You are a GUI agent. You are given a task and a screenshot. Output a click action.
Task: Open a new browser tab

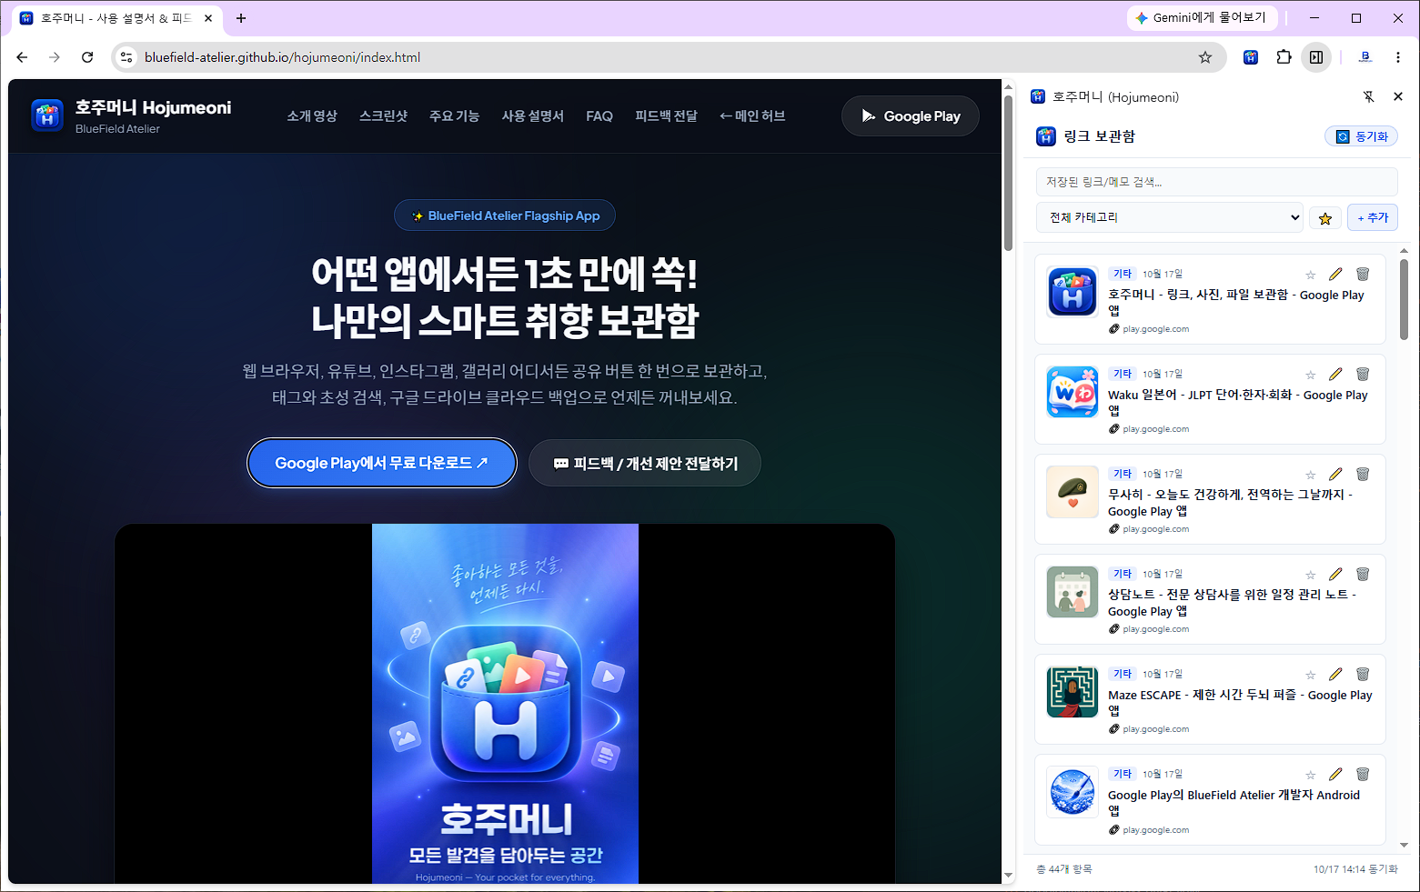click(241, 18)
